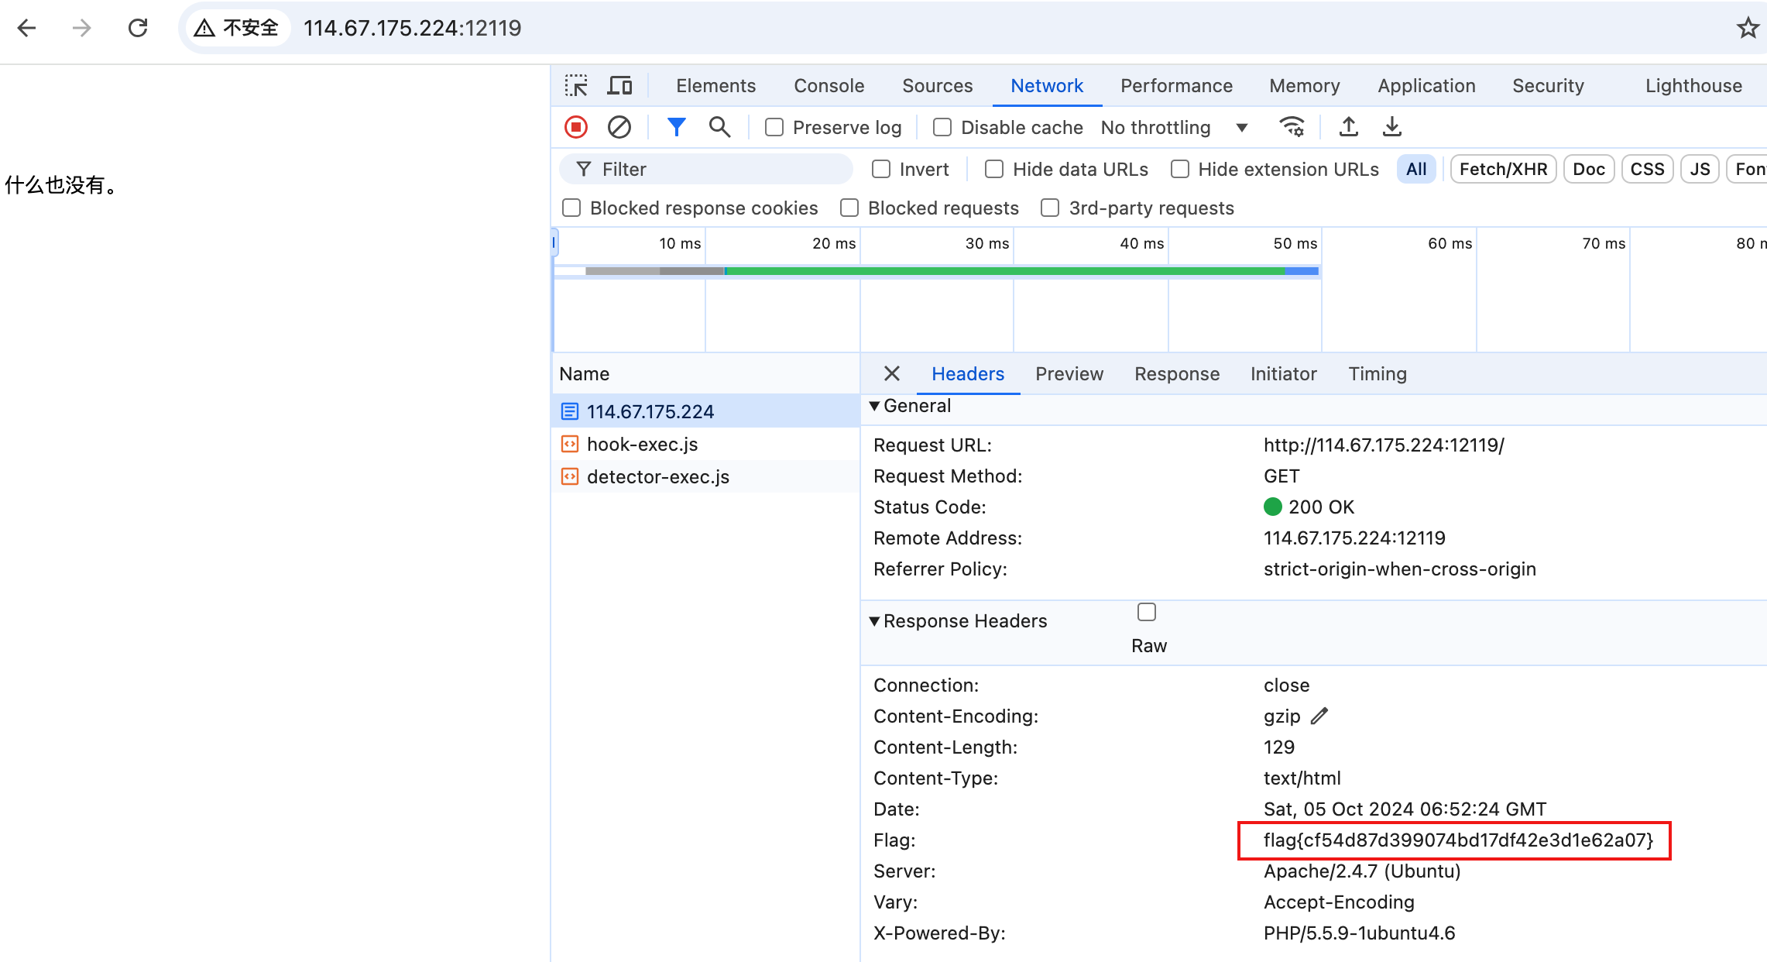Viewport: 1767px width, 962px height.
Task: Select the hook-exec.js request
Action: (x=642, y=445)
